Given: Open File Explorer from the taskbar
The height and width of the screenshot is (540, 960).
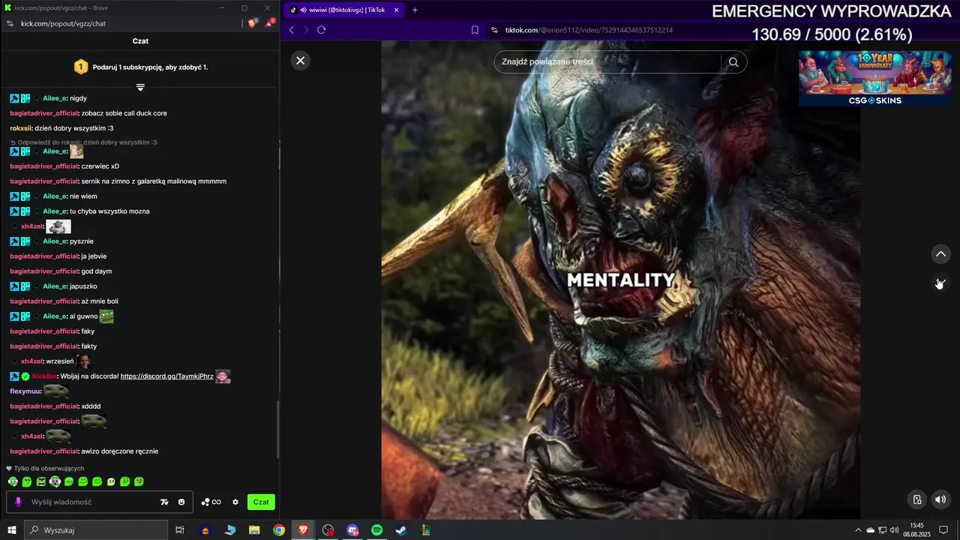Looking at the screenshot, I should pyautogui.click(x=254, y=530).
